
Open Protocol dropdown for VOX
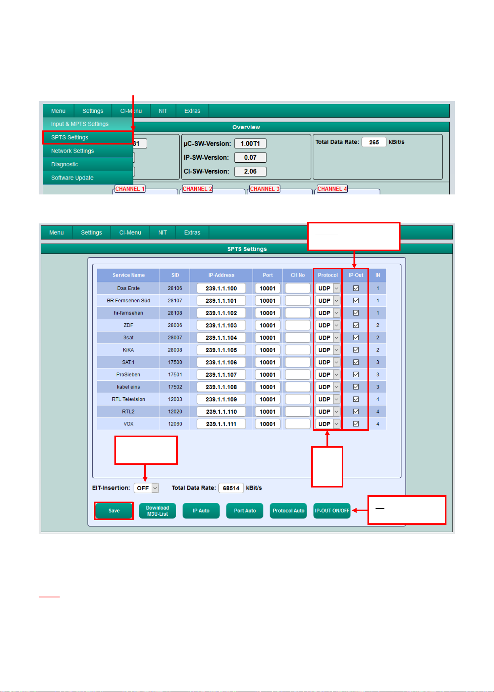(328, 424)
